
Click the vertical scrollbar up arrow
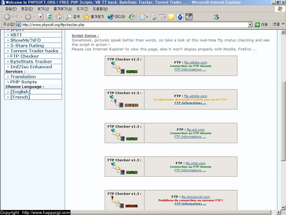pos(283,32)
